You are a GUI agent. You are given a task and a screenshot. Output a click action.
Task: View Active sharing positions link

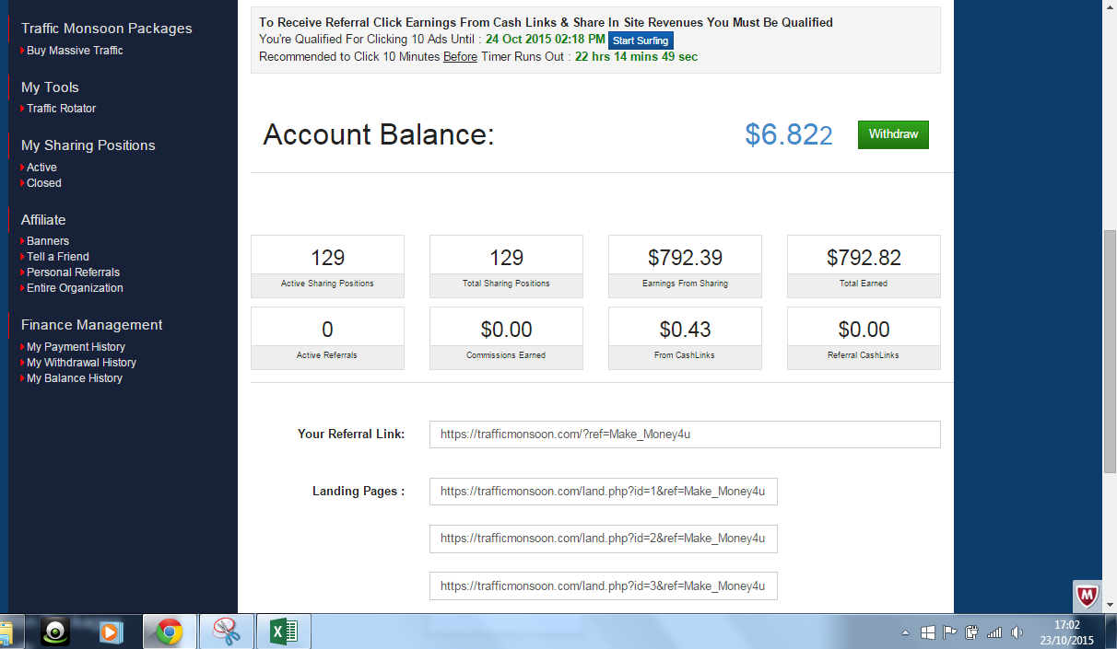tap(41, 168)
